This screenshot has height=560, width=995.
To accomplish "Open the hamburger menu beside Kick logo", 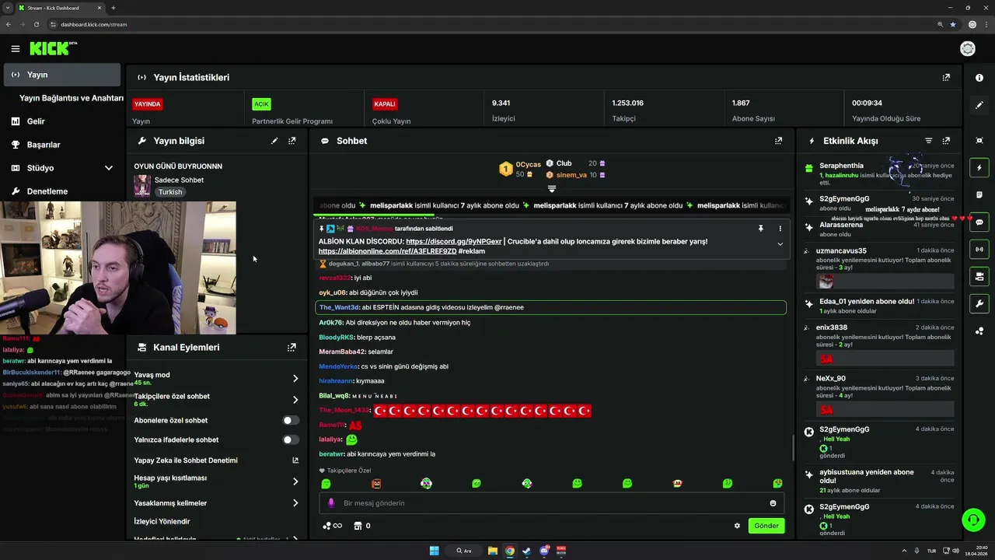I will [15, 49].
